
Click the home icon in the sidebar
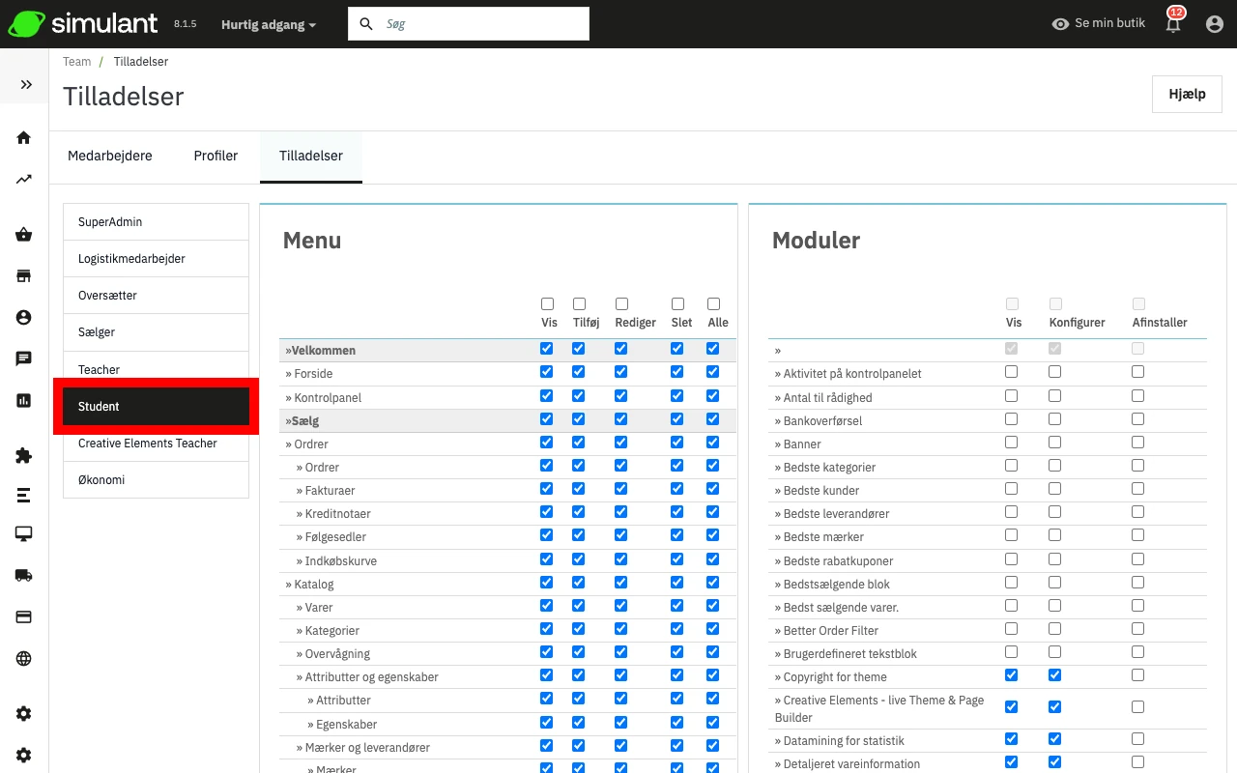[x=24, y=137]
